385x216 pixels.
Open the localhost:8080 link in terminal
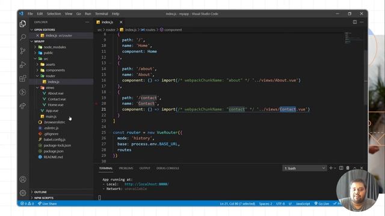[147, 184]
